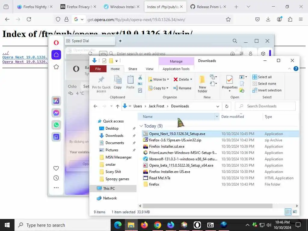
Task: Open WhatsApp icon in Opera sidebar
Action: [x=56, y=125]
